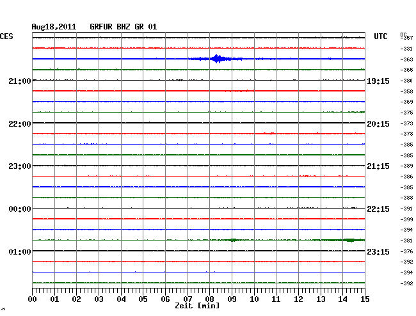
Task: Click the 23:00 local time label
Action: [20, 166]
